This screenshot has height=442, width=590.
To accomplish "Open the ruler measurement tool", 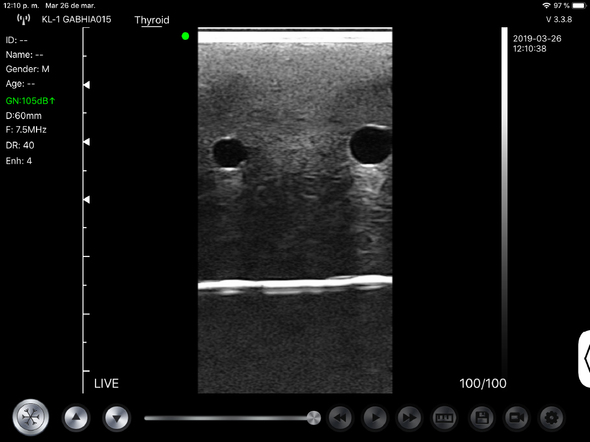I will [444, 419].
